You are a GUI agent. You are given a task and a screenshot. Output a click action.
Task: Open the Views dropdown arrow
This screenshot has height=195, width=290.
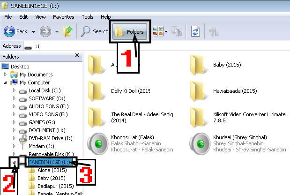pyautogui.click(x=166, y=31)
